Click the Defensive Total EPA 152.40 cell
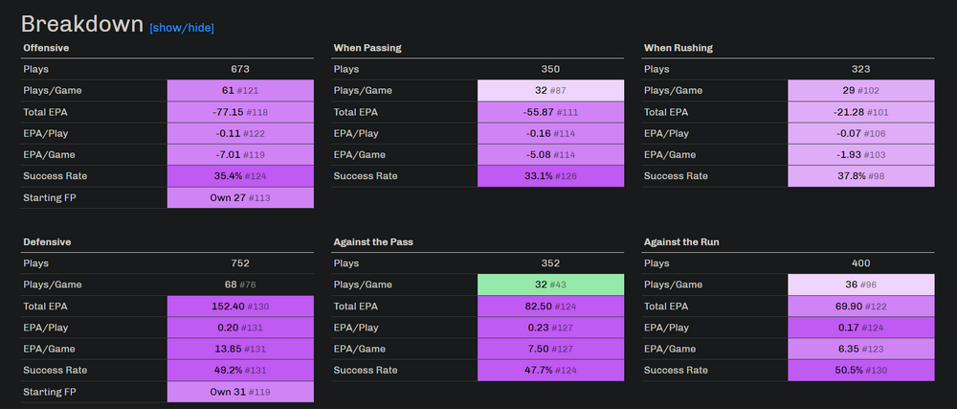This screenshot has width=957, height=409. [x=240, y=307]
